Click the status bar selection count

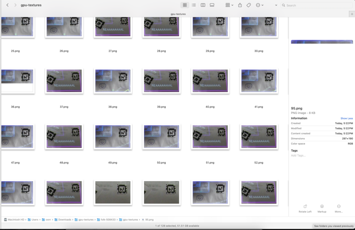[x=177, y=226]
